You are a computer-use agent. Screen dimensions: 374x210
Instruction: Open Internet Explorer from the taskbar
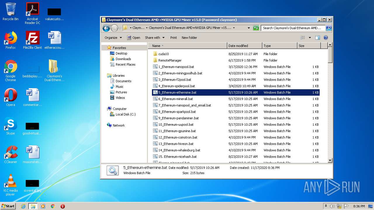[23, 206]
